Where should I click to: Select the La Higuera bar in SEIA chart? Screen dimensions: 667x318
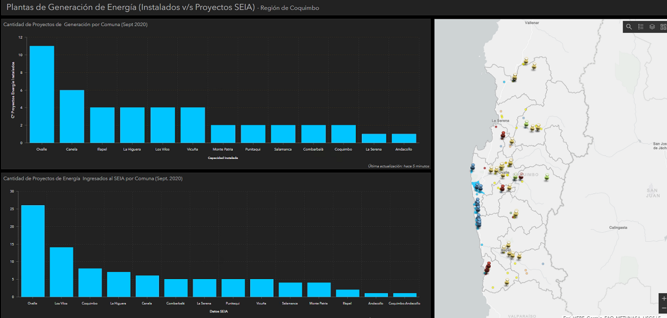click(118, 284)
